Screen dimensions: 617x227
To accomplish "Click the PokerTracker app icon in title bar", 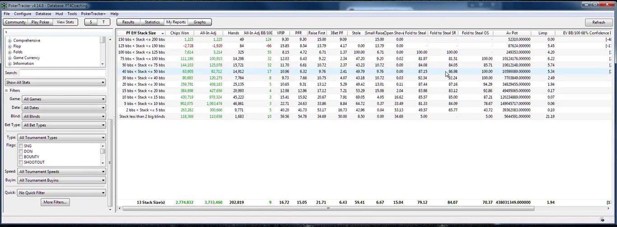I will click(5, 5).
